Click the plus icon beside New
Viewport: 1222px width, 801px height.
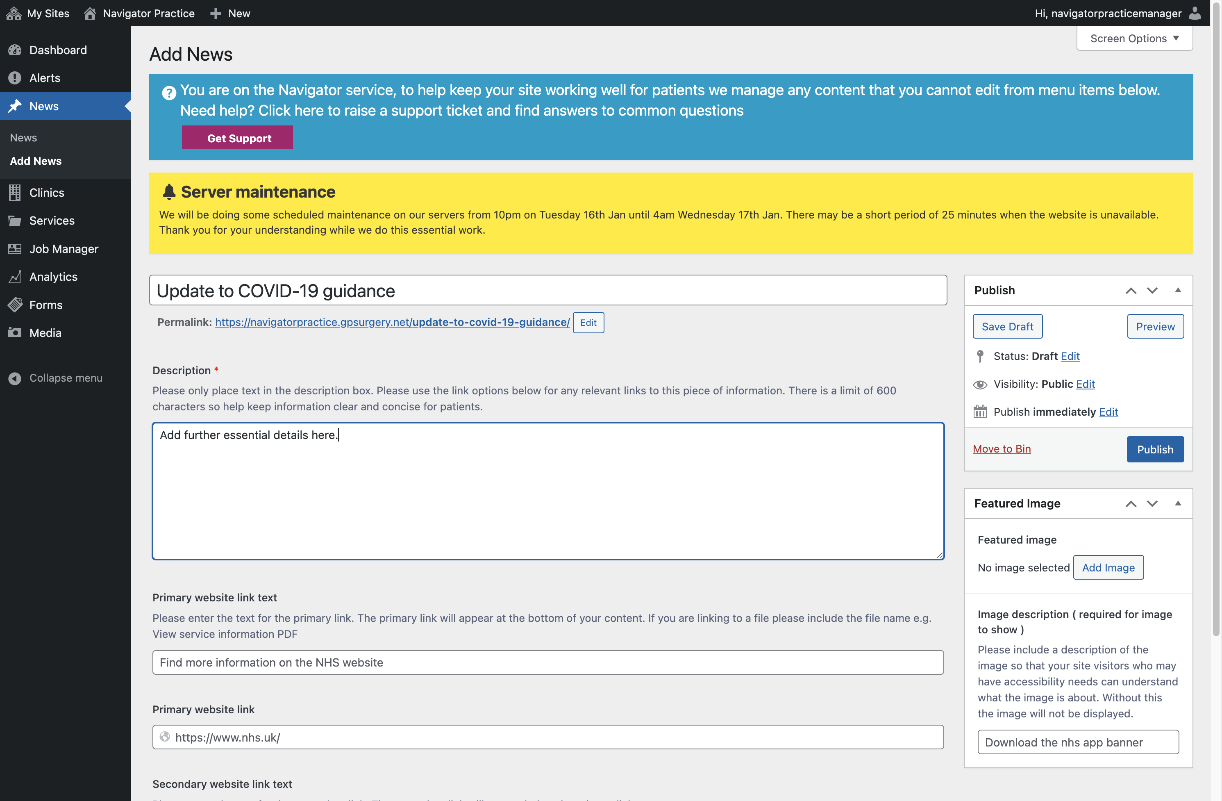pyautogui.click(x=216, y=14)
